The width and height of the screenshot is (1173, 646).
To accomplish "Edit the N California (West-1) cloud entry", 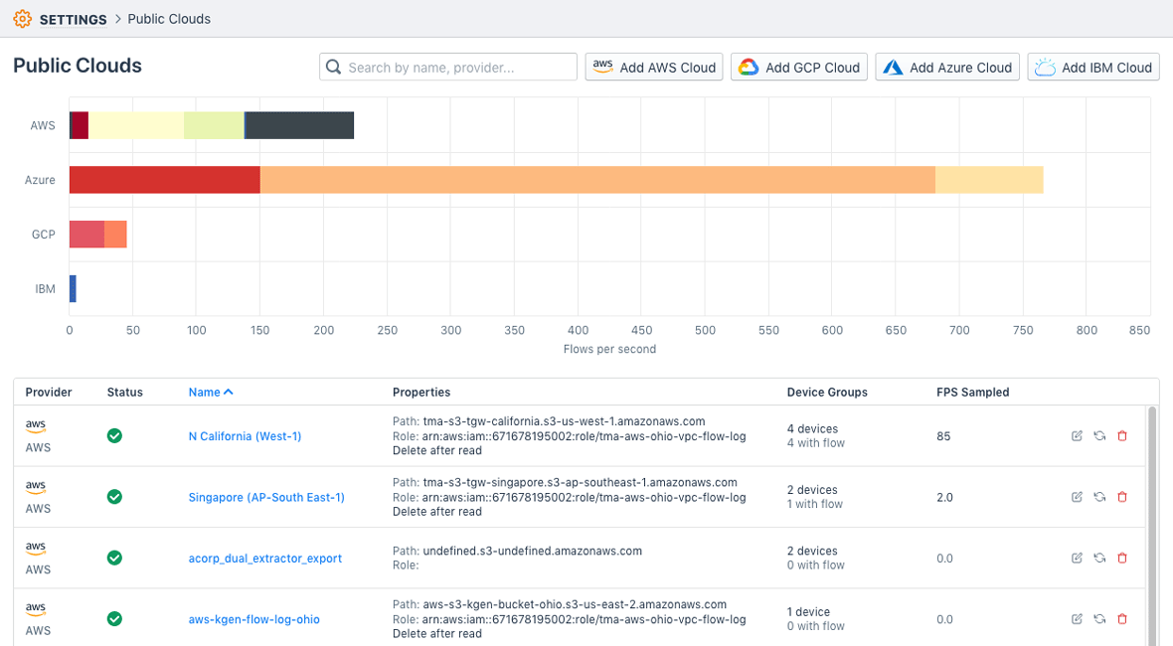I will point(1077,435).
